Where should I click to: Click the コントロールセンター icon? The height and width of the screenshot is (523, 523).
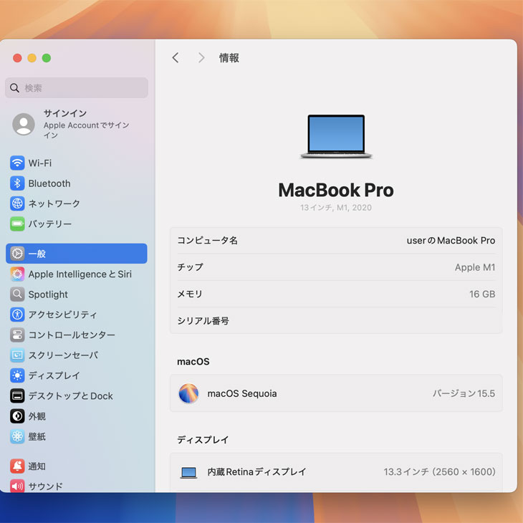pyautogui.click(x=17, y=335)
